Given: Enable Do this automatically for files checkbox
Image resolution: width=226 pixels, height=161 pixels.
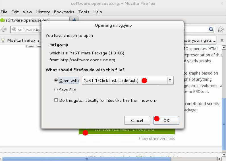Looking at the screenshot, I should [x=56, y=100].
